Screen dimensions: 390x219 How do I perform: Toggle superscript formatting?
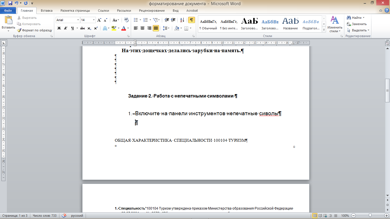[x=96, y=28]
